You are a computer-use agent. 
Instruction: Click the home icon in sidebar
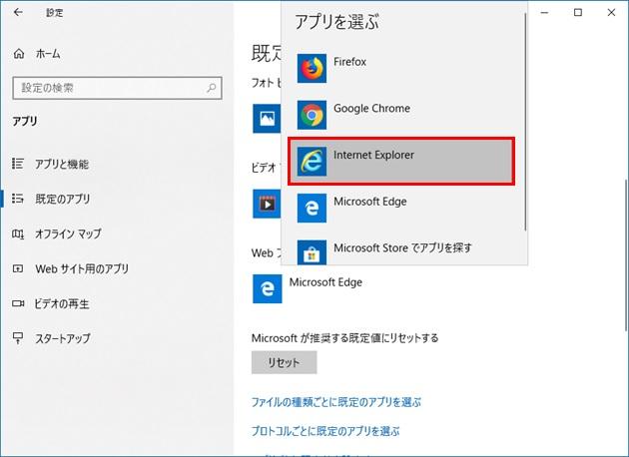19,53
